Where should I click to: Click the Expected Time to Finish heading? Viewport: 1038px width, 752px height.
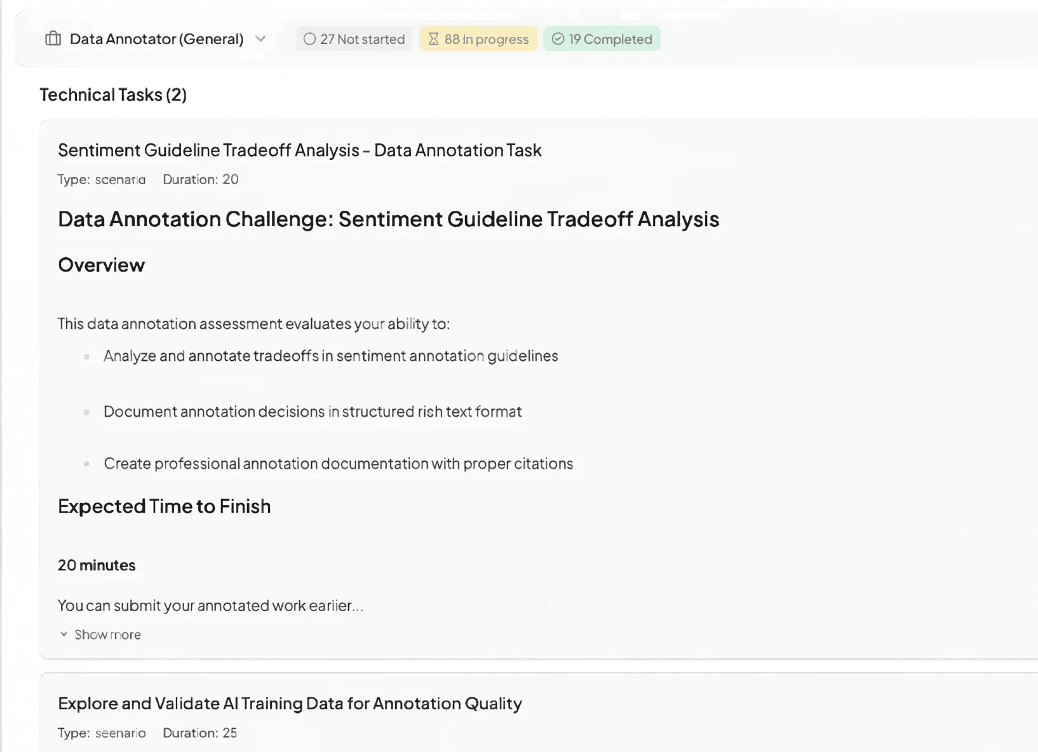(x=164, y=506)
